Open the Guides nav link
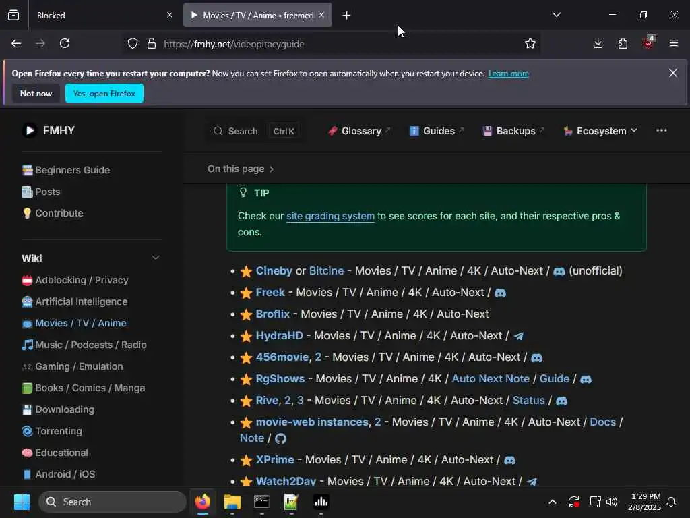 [437, 131]
